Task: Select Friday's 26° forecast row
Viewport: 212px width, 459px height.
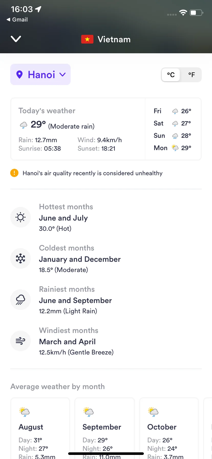Action: [x=173, y=111]
